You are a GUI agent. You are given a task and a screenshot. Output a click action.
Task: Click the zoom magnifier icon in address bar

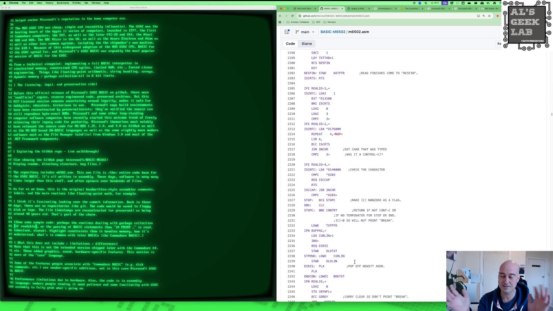[484, 16]
